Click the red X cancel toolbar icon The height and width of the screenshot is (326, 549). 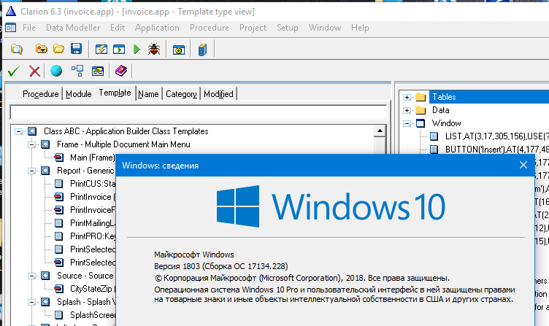coord(34,71)
